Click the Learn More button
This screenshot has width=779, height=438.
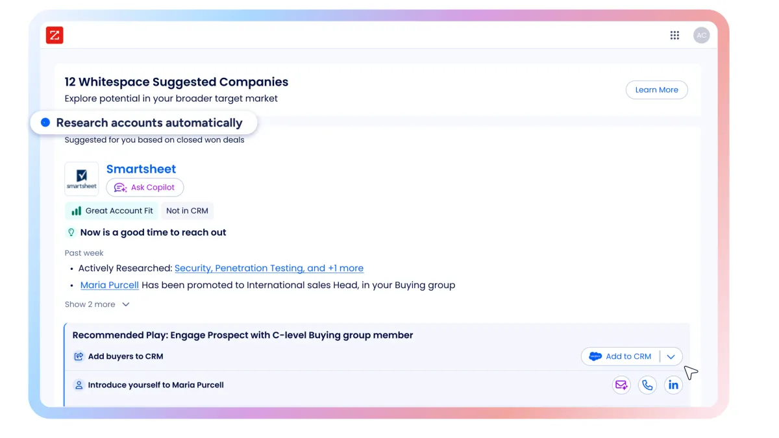point(656,90)
